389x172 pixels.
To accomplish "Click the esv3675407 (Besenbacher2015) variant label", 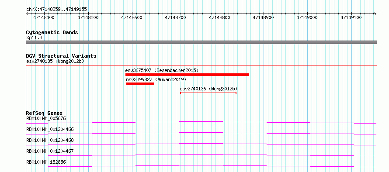I will 162,70.
